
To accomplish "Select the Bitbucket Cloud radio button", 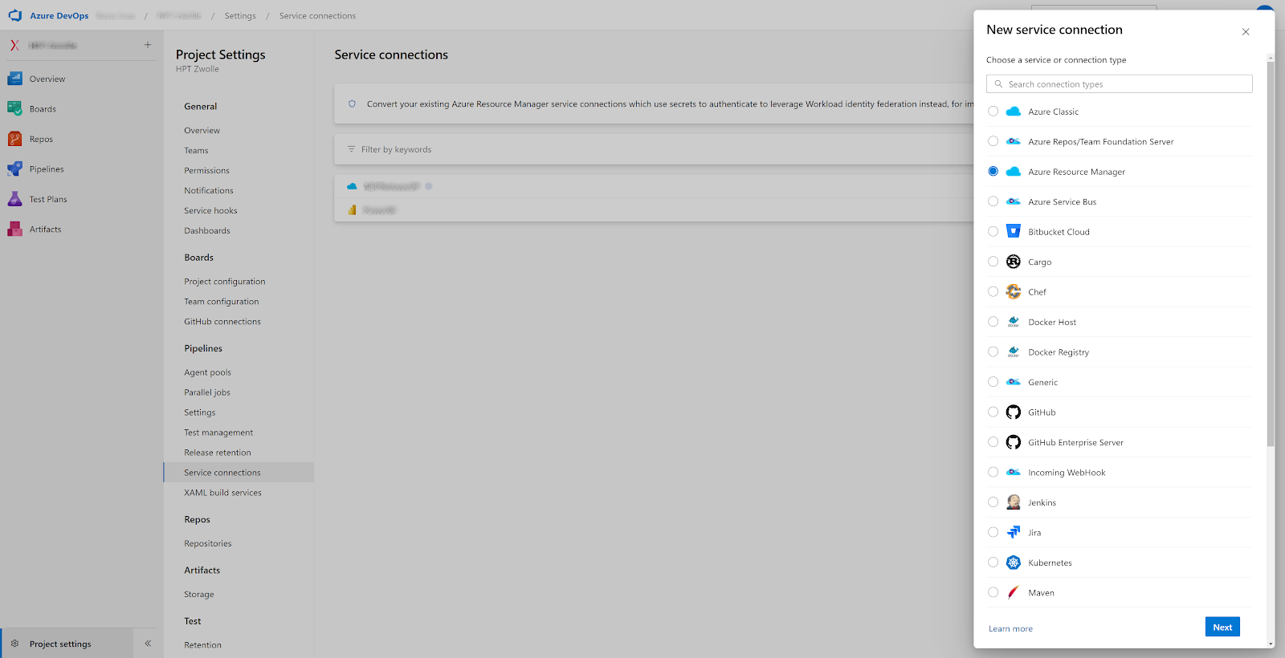I will (x=993, y=231).
